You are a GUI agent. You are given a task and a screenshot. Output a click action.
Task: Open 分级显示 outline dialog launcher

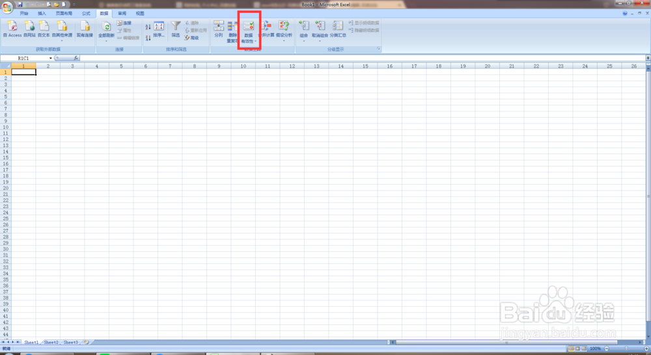[378, 49]
